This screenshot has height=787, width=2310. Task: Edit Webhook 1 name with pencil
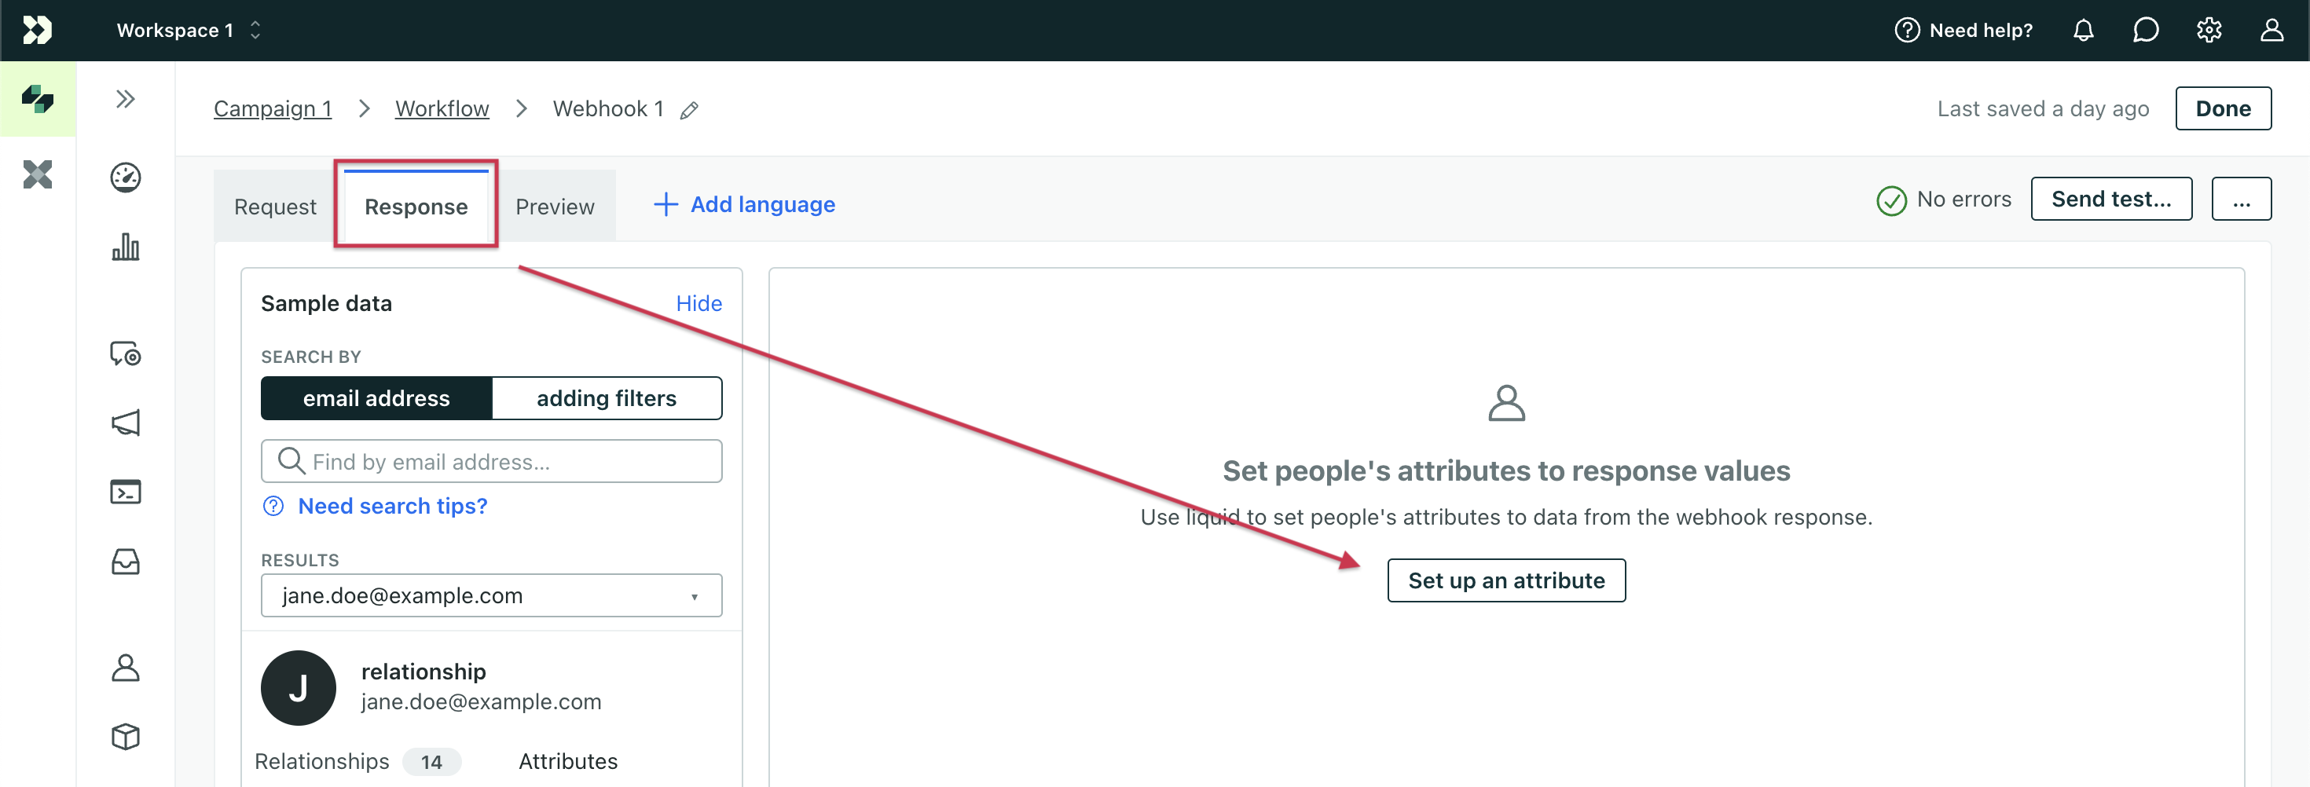click(x=689, y=110)
